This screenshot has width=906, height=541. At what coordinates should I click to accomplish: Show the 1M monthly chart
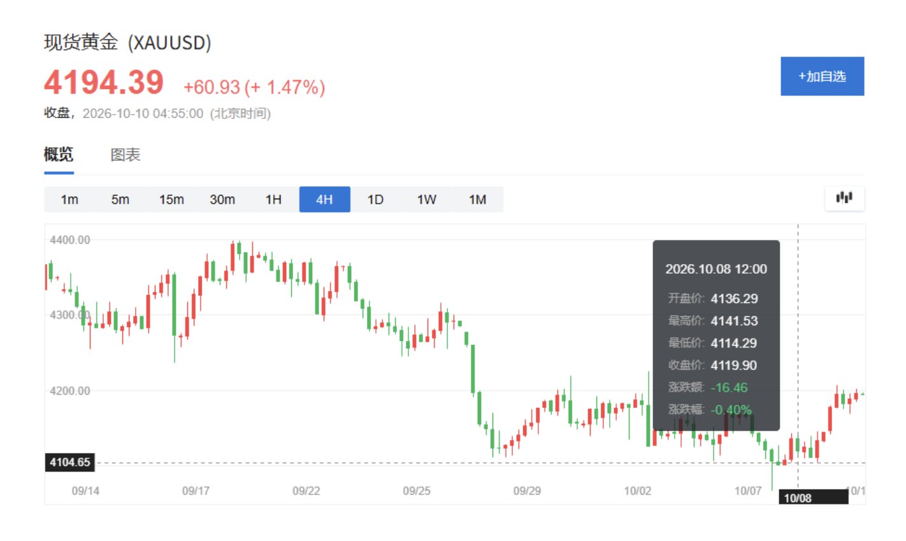tap(477, 199)
